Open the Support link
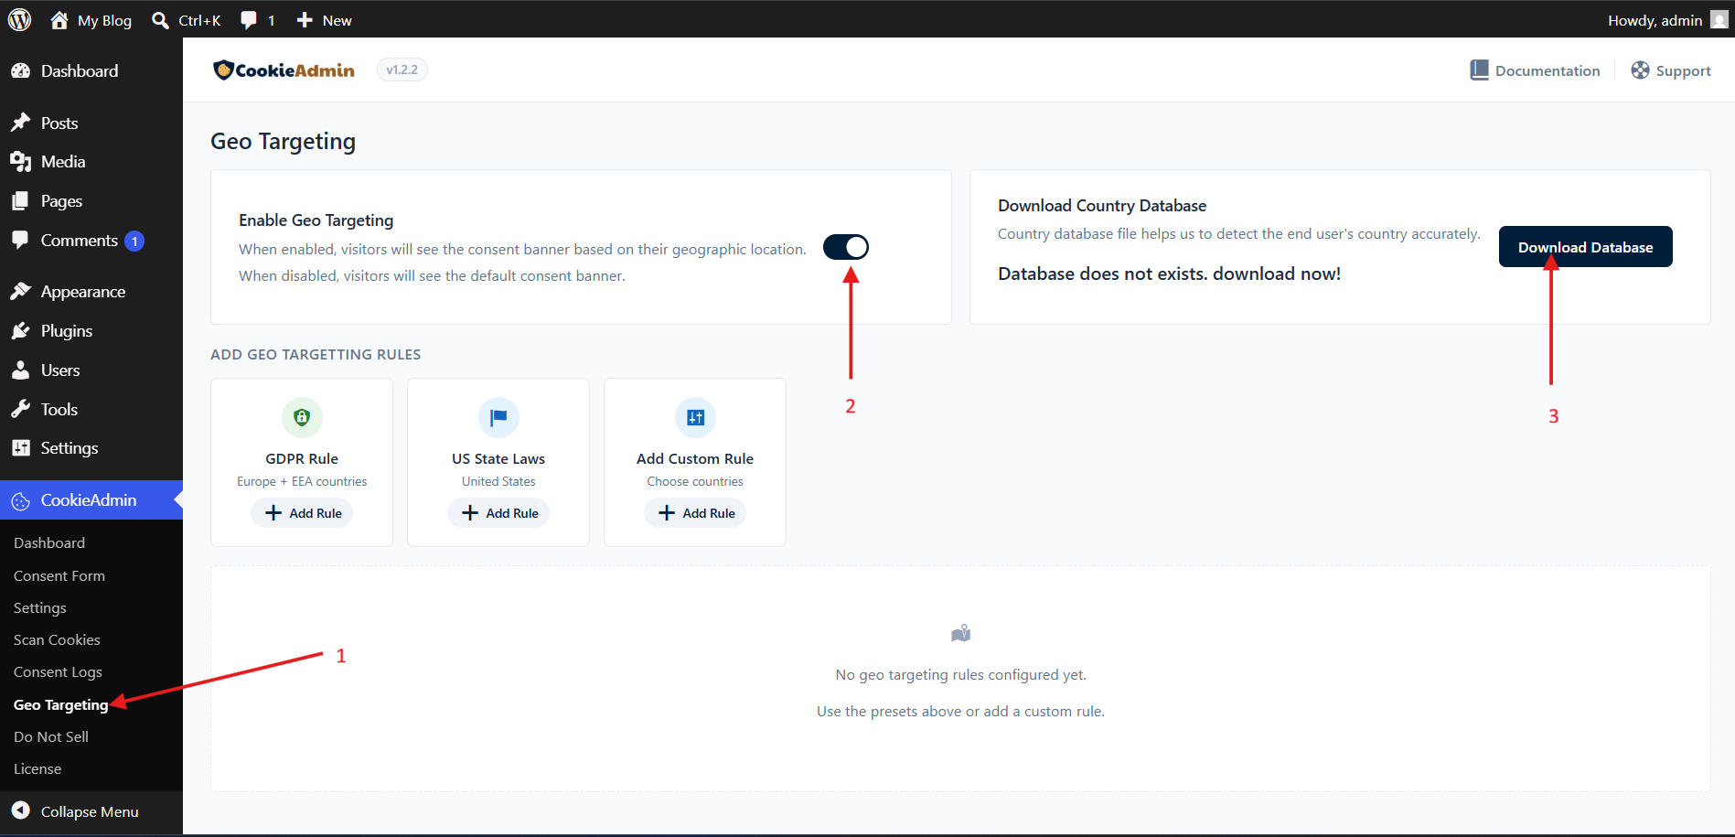Screen dimensions: 1735x837 pos(1671,70)
